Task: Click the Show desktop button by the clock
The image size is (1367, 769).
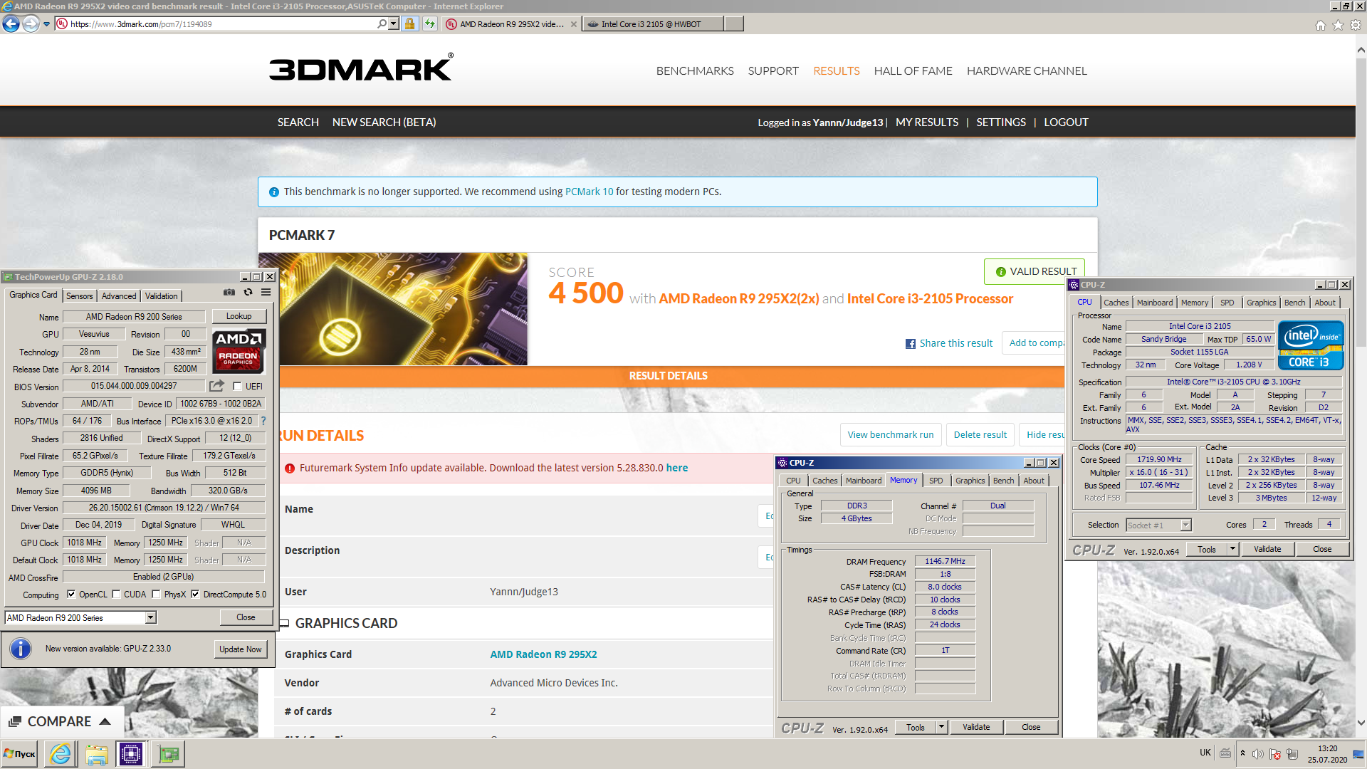Action: pos(1358,754)
